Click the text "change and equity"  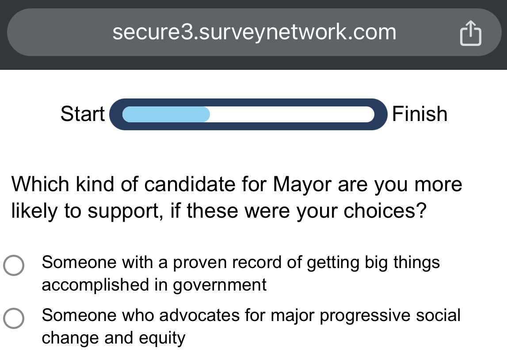(x=114, y=338)
